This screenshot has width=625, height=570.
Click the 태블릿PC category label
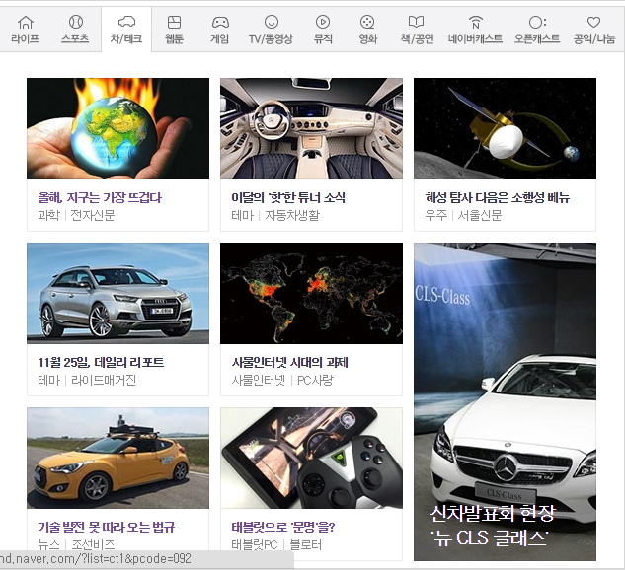point(255,544)
